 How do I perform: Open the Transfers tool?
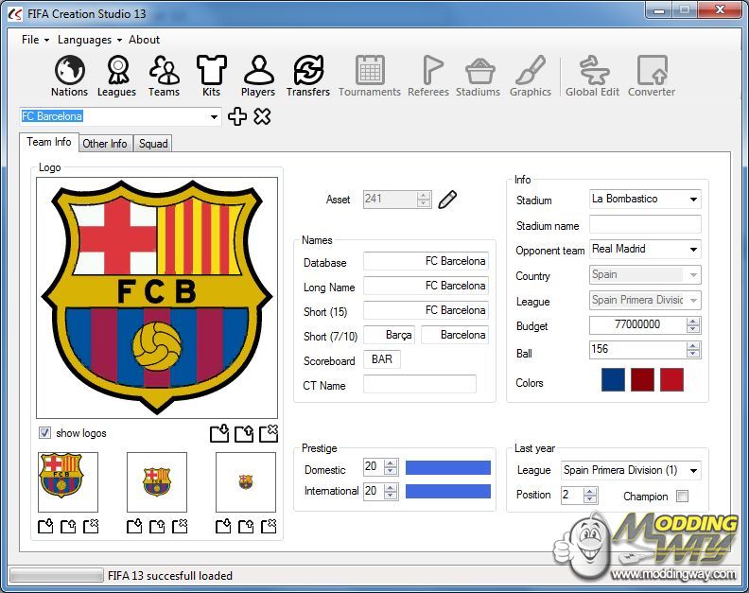tap(308, 76)
